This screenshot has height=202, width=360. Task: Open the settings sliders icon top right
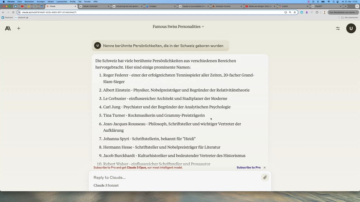(x=337, y=28)
